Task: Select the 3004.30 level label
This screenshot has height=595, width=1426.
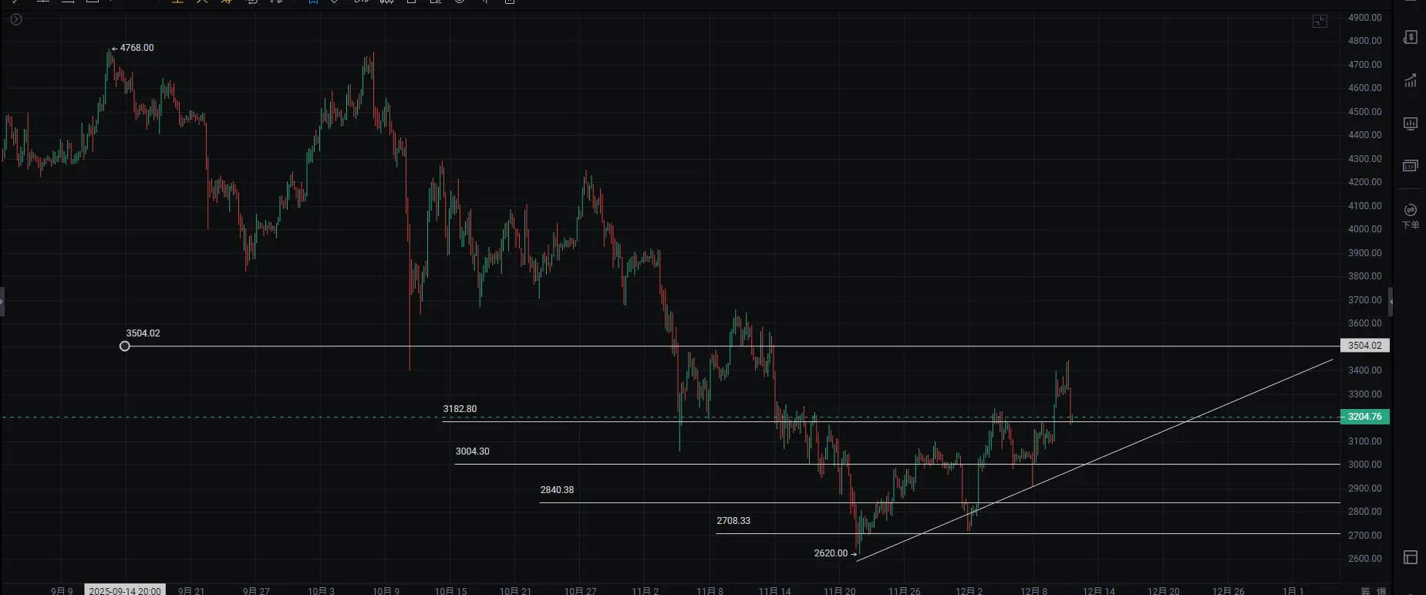Action: [x=473, y=451]
